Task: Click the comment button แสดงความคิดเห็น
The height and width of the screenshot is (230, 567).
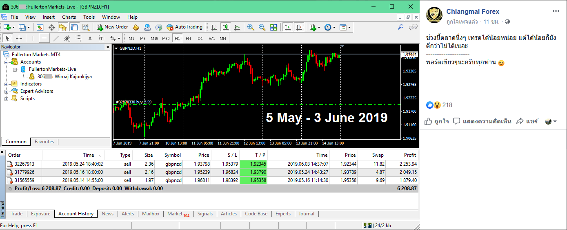Action: click(x=482, y=121)
